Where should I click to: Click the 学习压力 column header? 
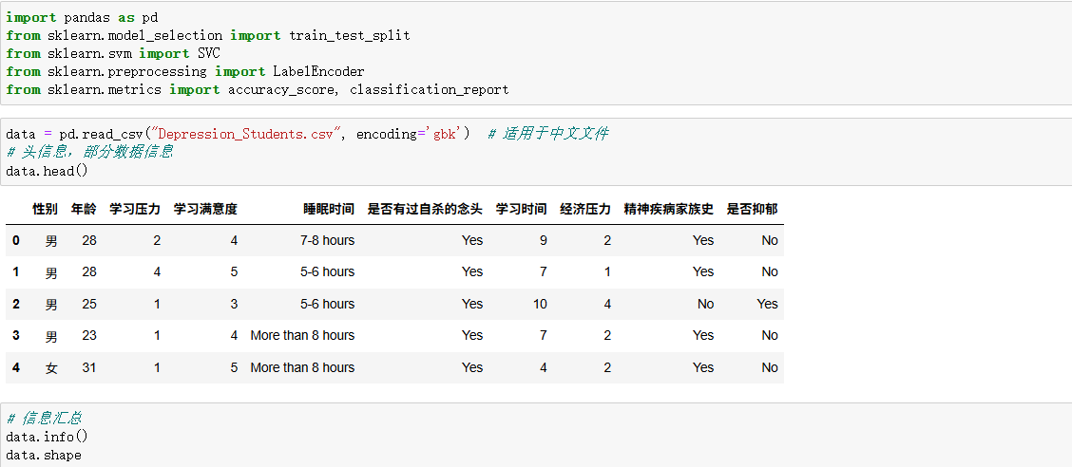[x=135, y=209]
